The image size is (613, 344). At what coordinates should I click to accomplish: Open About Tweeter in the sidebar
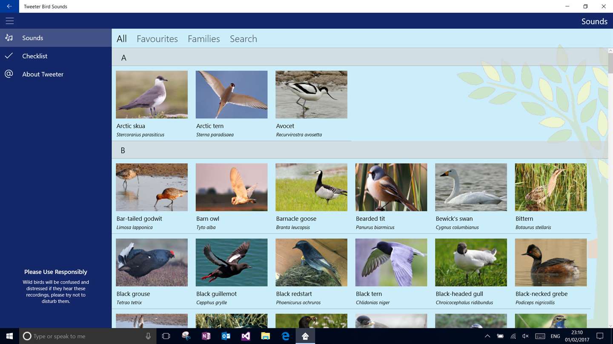[56, 74]
